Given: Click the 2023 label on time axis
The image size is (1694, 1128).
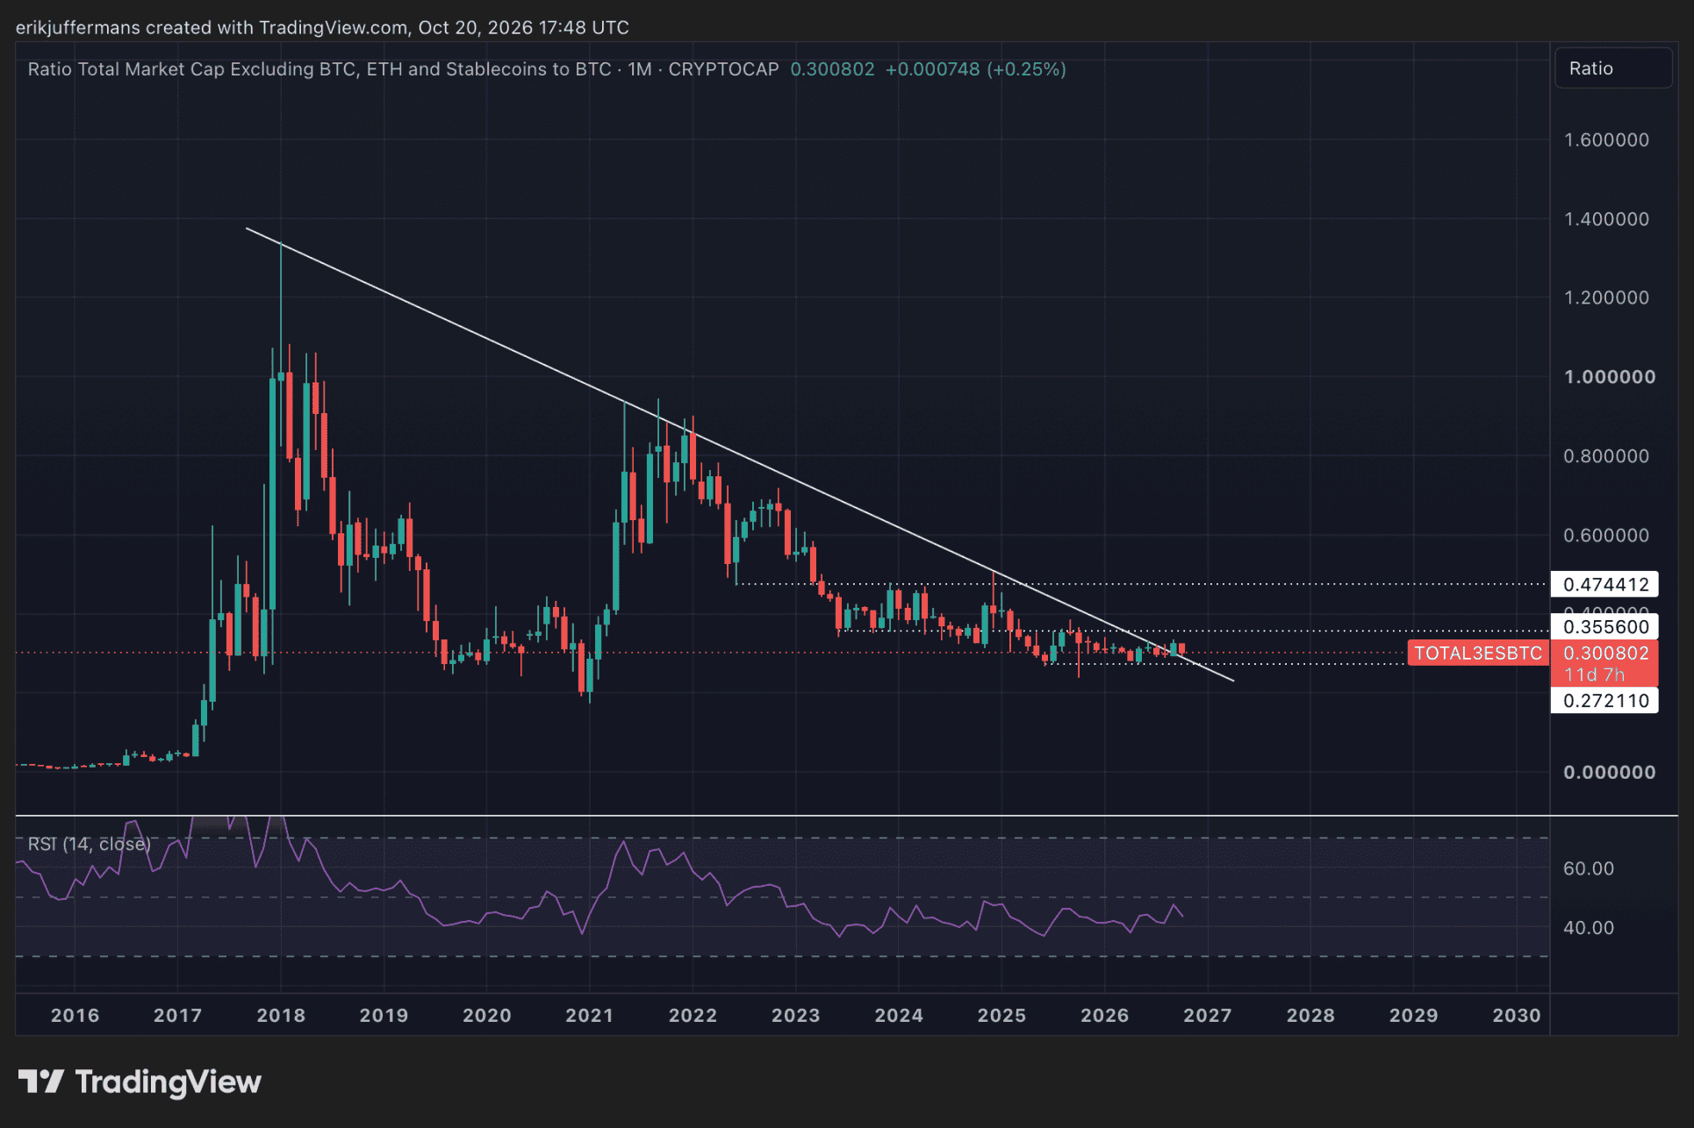Looking at the screenshot, I should coord(795,1016).
